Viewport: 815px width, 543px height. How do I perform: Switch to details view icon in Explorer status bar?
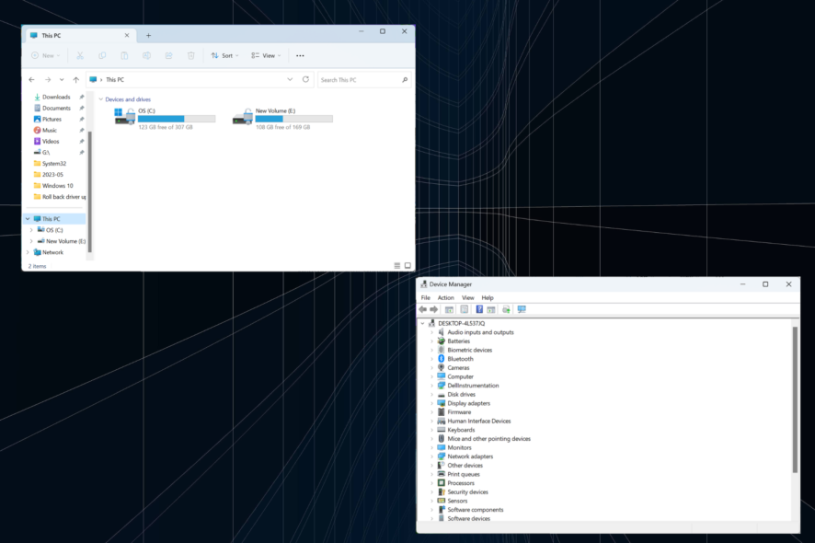pos(397,266)
